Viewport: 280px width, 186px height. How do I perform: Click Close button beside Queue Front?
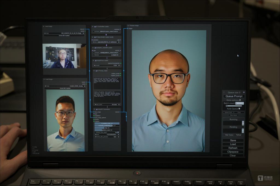pyautogui.click(x=239, y=112)
